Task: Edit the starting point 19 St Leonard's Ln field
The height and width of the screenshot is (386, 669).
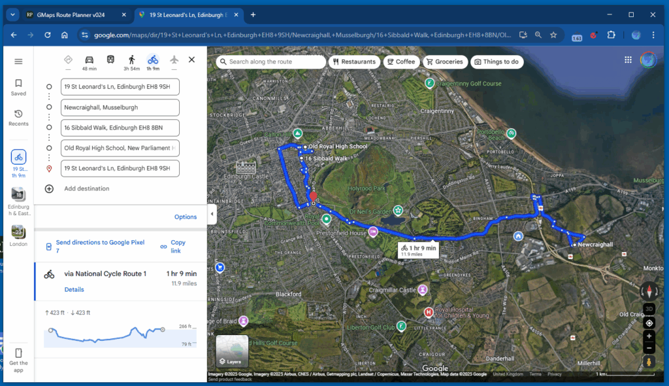Action: point(120,87)
